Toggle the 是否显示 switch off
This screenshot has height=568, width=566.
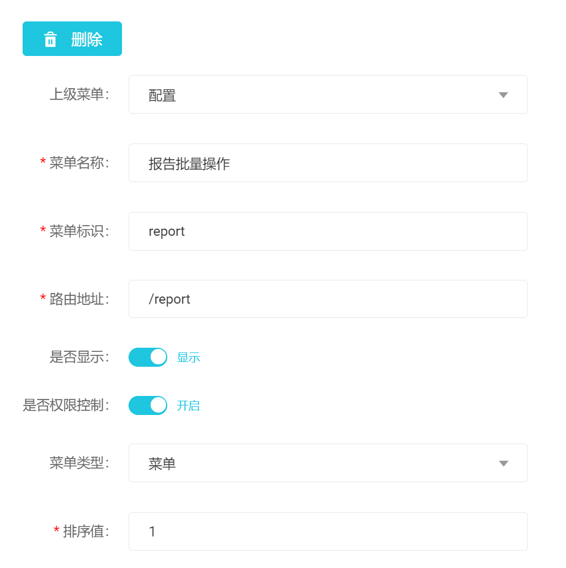coord(148,357)
